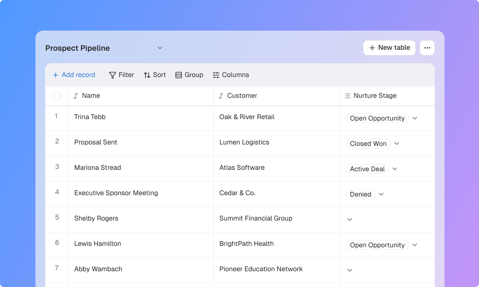This screenshot has height=287, width=479.
Task: Click the Atlas Software cell
Action: pos(276,169)
